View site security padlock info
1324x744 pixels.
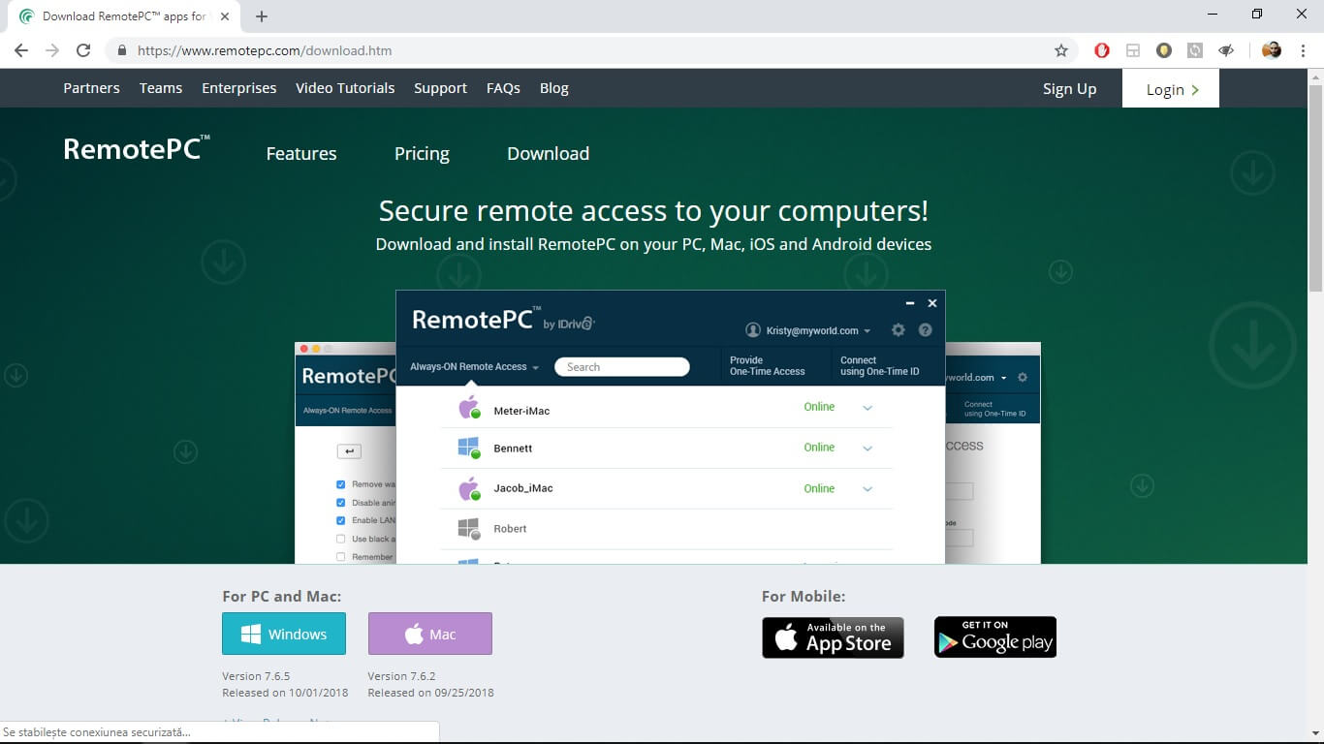pos(121,50)
